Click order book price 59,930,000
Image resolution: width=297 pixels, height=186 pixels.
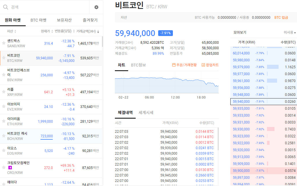click(x=241, y=129)
